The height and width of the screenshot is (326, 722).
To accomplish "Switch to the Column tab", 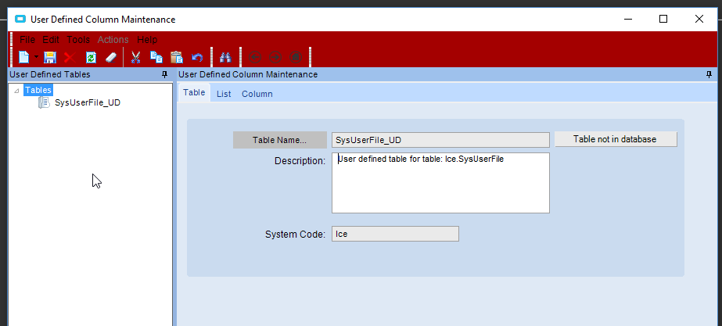I will click(257, 94).
